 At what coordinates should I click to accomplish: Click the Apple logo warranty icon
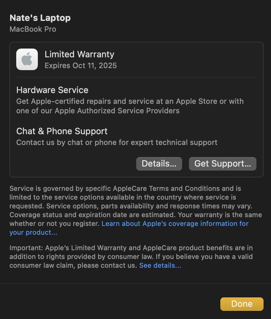(27, 59)
